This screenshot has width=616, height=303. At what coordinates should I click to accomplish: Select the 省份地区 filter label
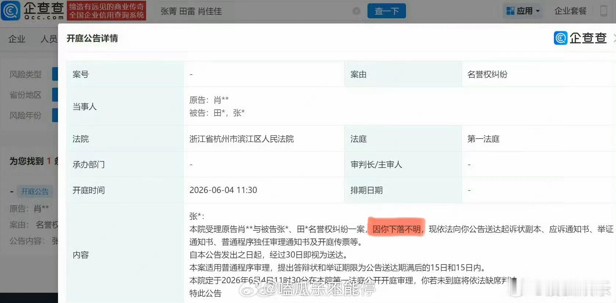[25, 95]
